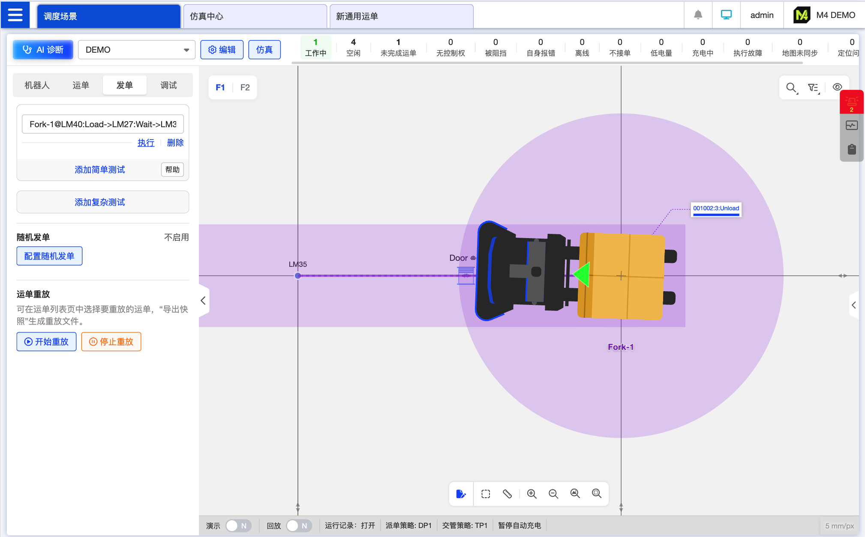Click the zoom in magnifier
This screenshot has height=537, width=865.
(532, 494)
